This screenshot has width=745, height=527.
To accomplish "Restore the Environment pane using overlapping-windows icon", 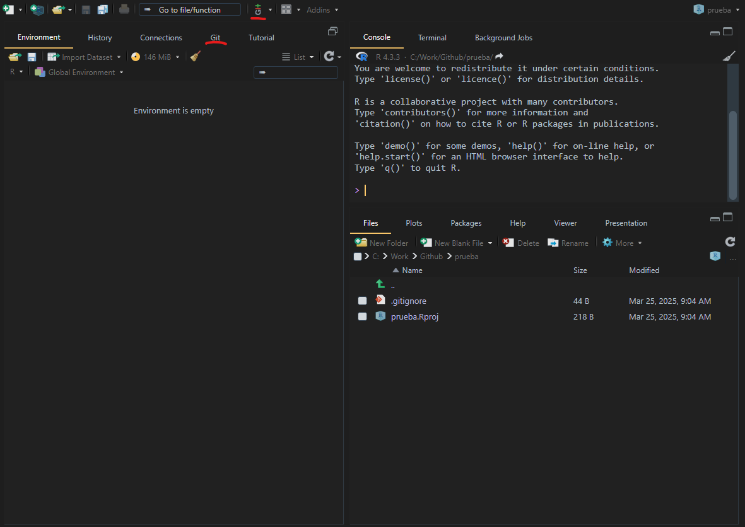I will [332, 32].
